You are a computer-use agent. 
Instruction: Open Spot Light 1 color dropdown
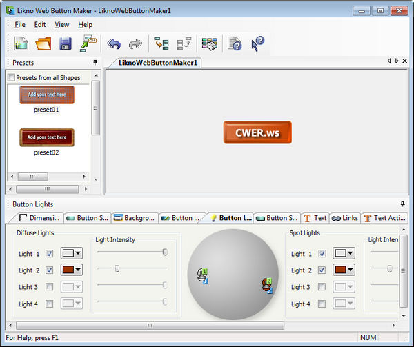[344, 253]
